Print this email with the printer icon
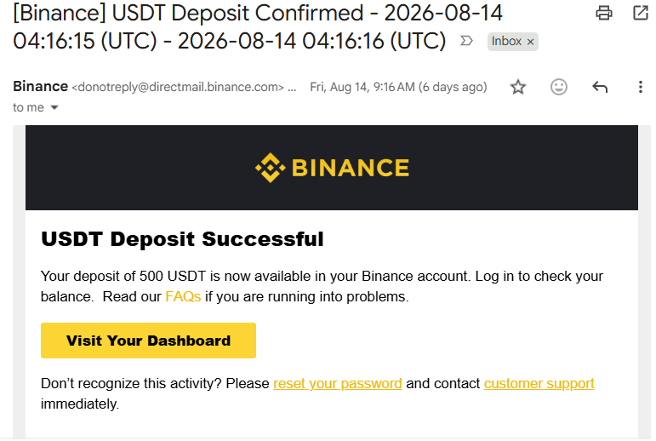 604,13
